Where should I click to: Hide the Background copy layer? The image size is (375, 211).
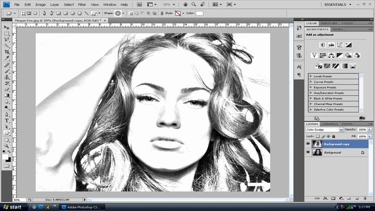click(x=308, y=144)
